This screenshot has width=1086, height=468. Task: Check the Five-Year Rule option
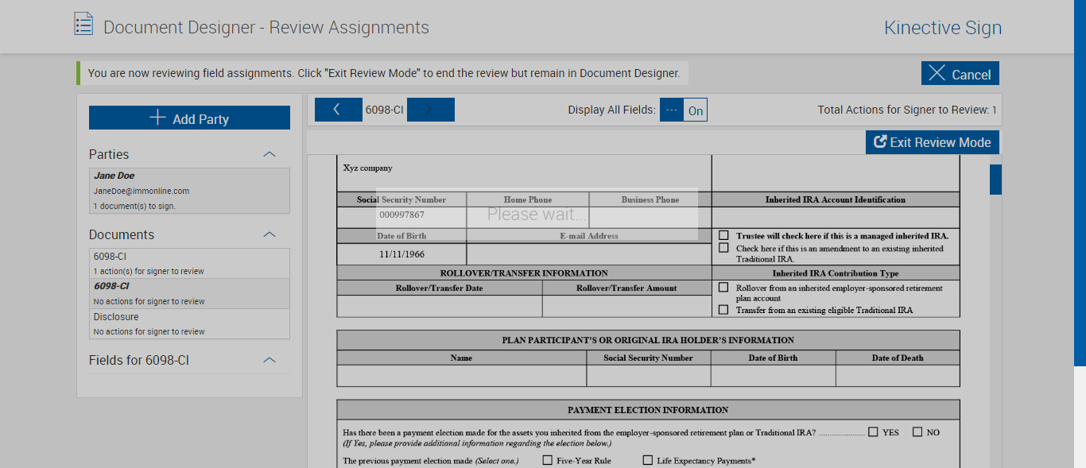click(547, 460)
